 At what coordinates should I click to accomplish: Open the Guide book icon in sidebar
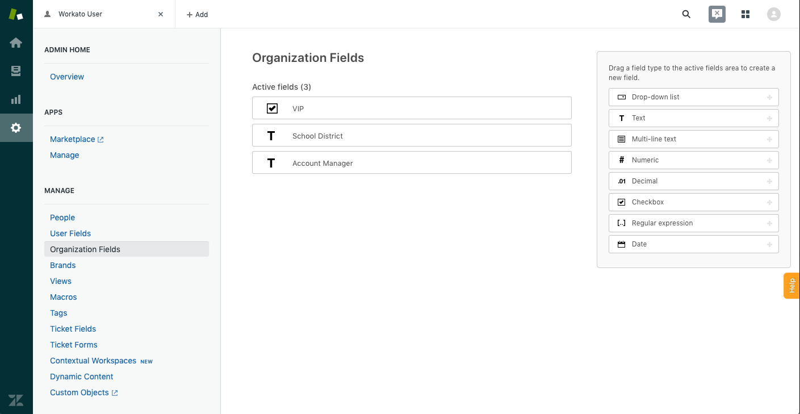[x=16, y=71]
